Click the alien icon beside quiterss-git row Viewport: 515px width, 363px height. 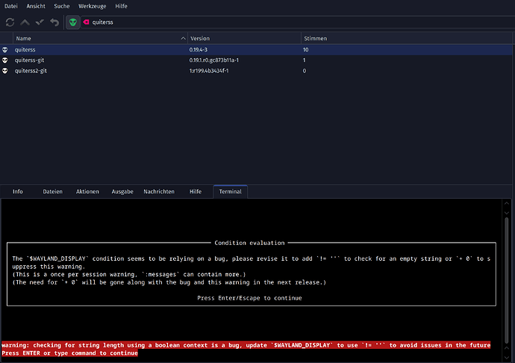tap(5, 60)
